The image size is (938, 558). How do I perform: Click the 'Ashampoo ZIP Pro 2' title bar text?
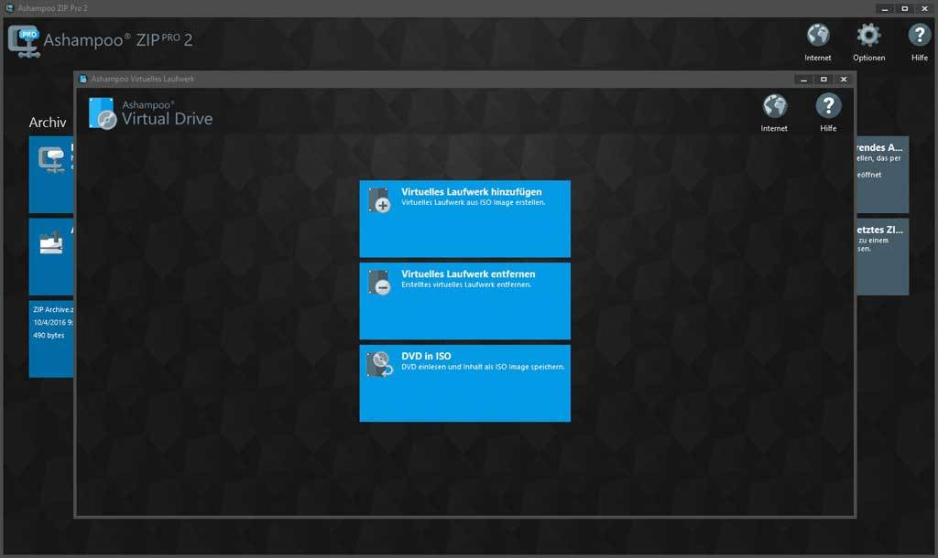tap(52, 8)
